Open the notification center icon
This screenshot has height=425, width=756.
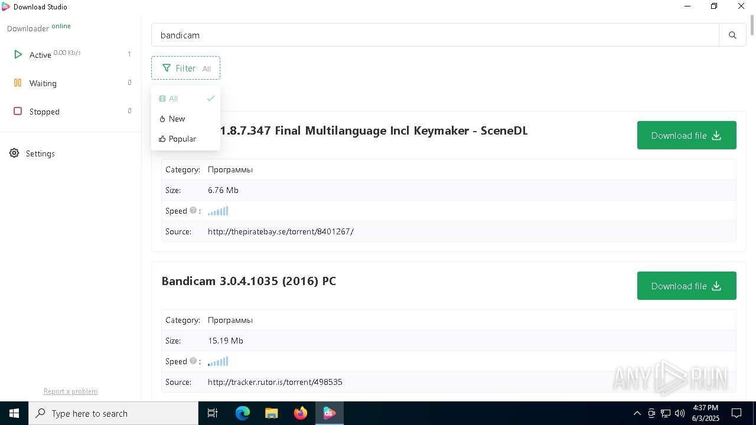point(737,413)
